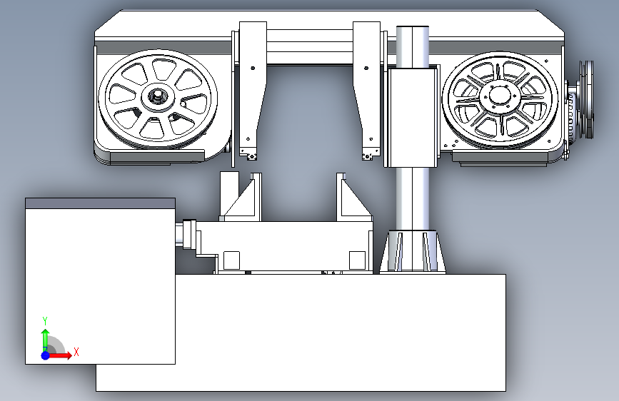The height and width of the screenshot is (401, 619).
Task: Select the saw frame top cover
Action: (x=329, y=24)
